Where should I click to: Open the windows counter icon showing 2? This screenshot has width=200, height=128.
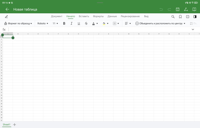coord(188,17)
